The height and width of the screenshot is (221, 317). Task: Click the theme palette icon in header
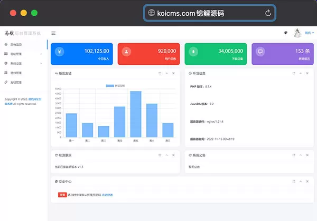[286, 33]
